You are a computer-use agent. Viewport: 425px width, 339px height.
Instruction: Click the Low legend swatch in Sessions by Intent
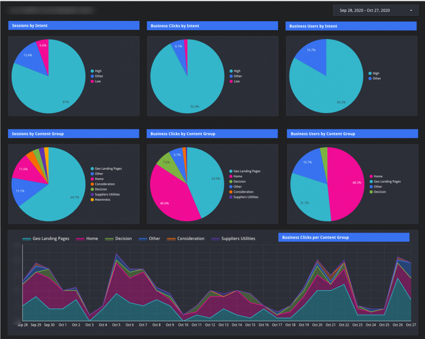coord(92,81)
